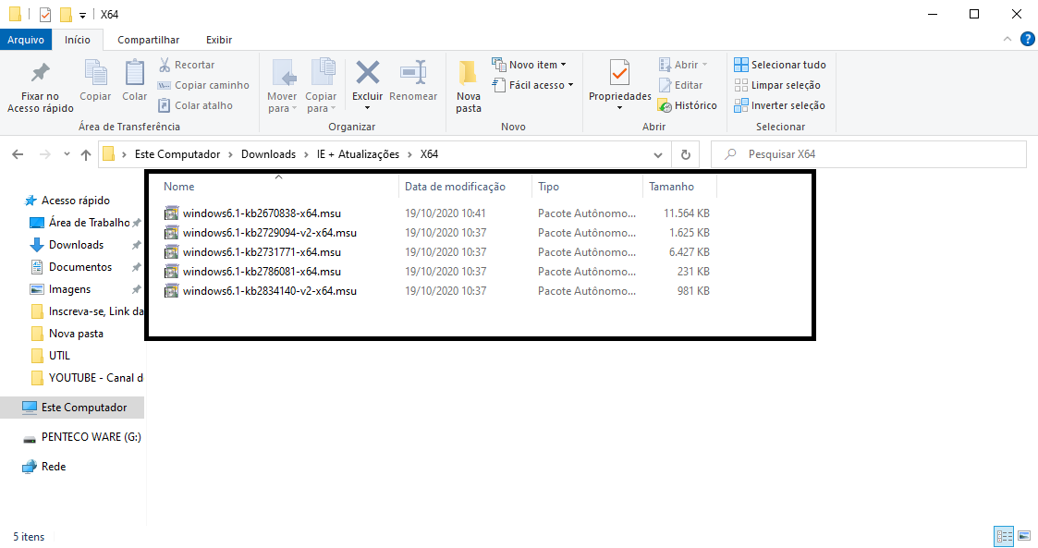This screenshot has width=1038, height=548.
Task: Switch to the Compartilhar ribbon tab
Action: 148,40
